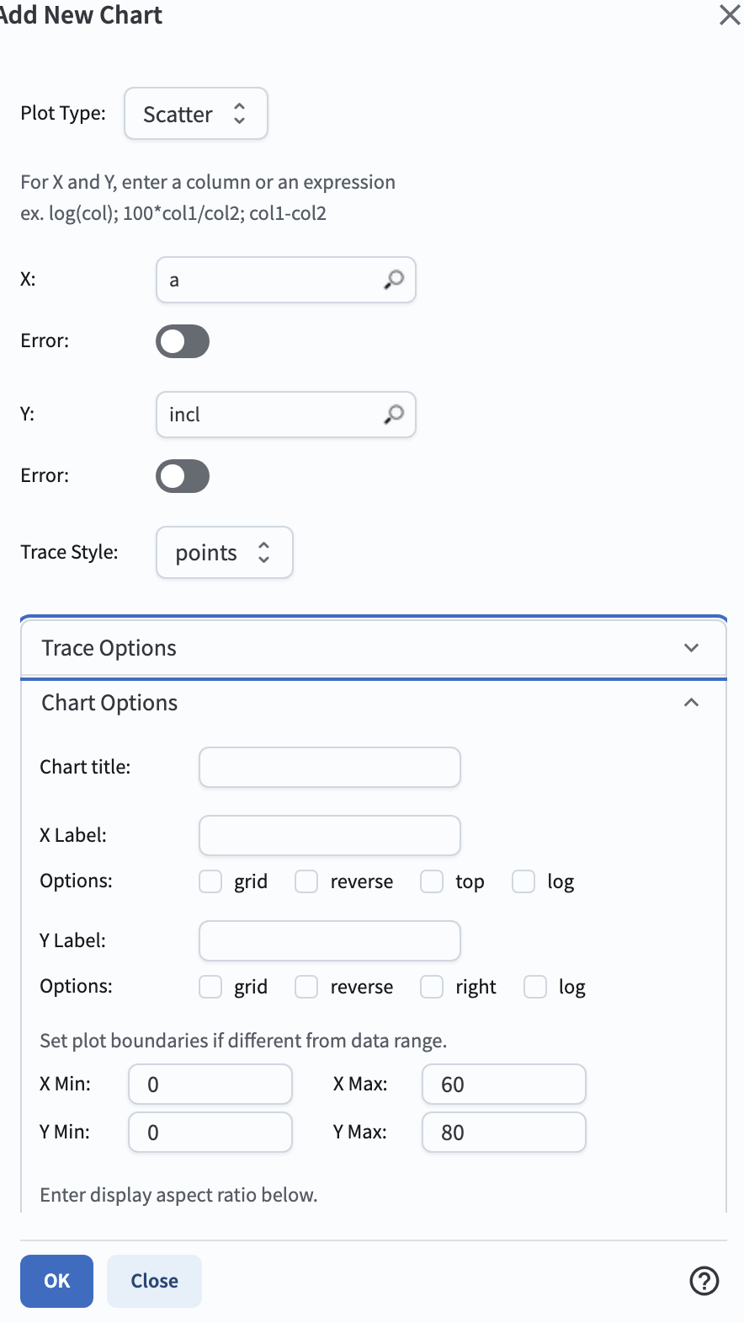Open the Plot Type Scatter dropdown
Image resolution: width=744 pixels, height=1323 pixels.
(x=196, y=114)
